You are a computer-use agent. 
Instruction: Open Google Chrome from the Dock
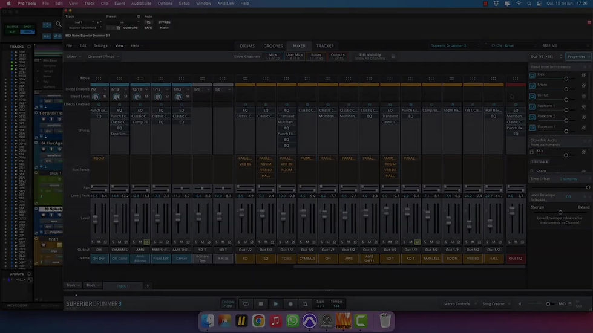coord(259,321)
